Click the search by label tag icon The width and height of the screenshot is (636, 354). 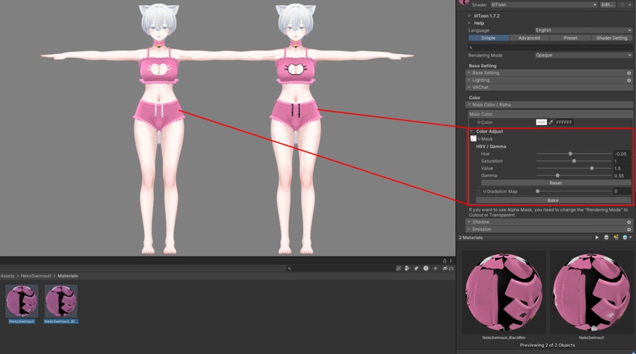tap(416, 268)
